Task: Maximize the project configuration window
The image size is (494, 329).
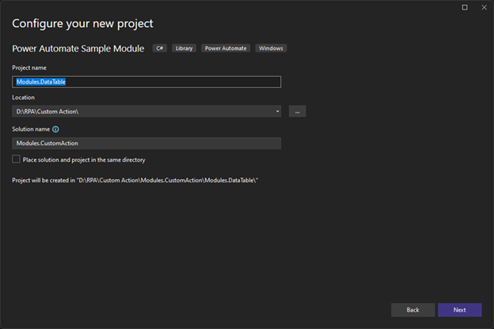Action: coord(464,7)
